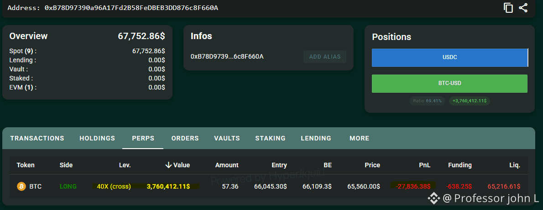The height and width of the screenshot is (210, 543).
Task: Click the +3,760,412.11$ badge under Positions
Action: [469, 101]
